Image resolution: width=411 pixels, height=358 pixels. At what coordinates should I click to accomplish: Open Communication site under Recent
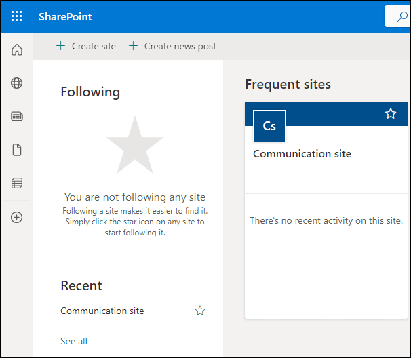[x=102, y=311]
